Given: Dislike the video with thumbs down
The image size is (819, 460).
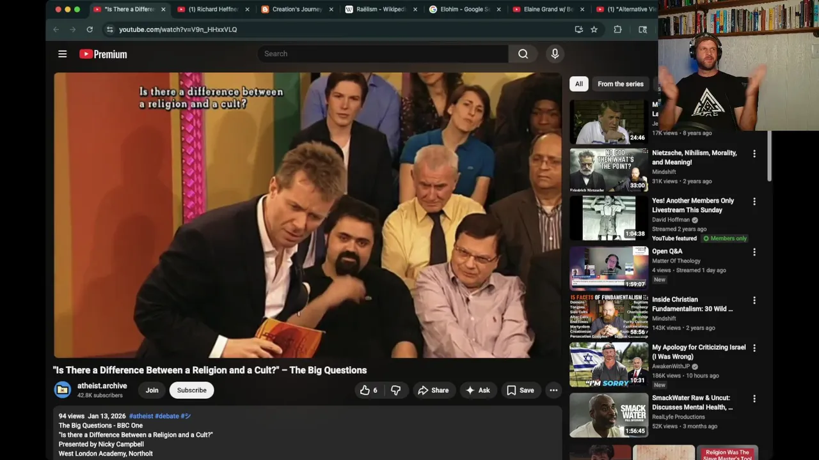Looking at the screenshot, I should pyautogui.click(x=396, y=390).
